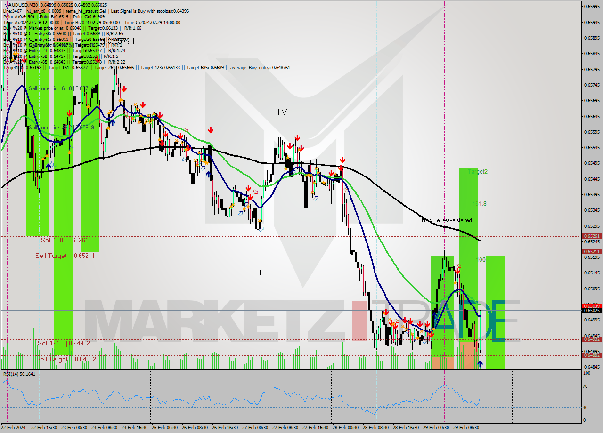603x433 pixels.
Task: Click the '23 Feb 16:30' time axis label
Action: (x=134, y=428)
